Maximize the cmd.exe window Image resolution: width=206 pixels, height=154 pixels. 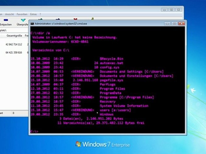[174, 23]
